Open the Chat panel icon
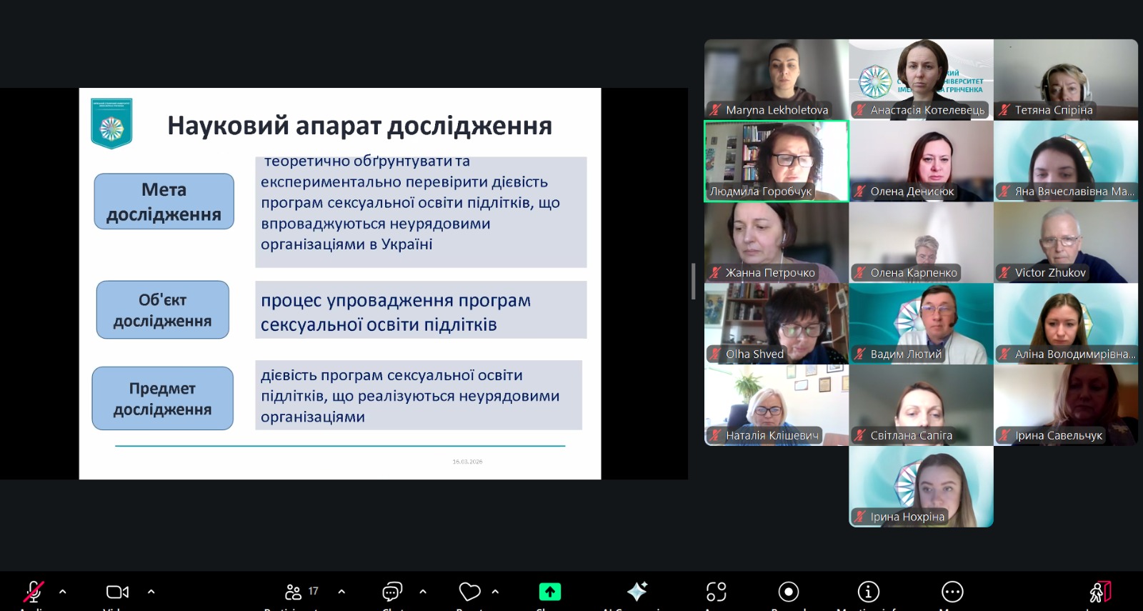1143x611 pixels. (392, 592)
